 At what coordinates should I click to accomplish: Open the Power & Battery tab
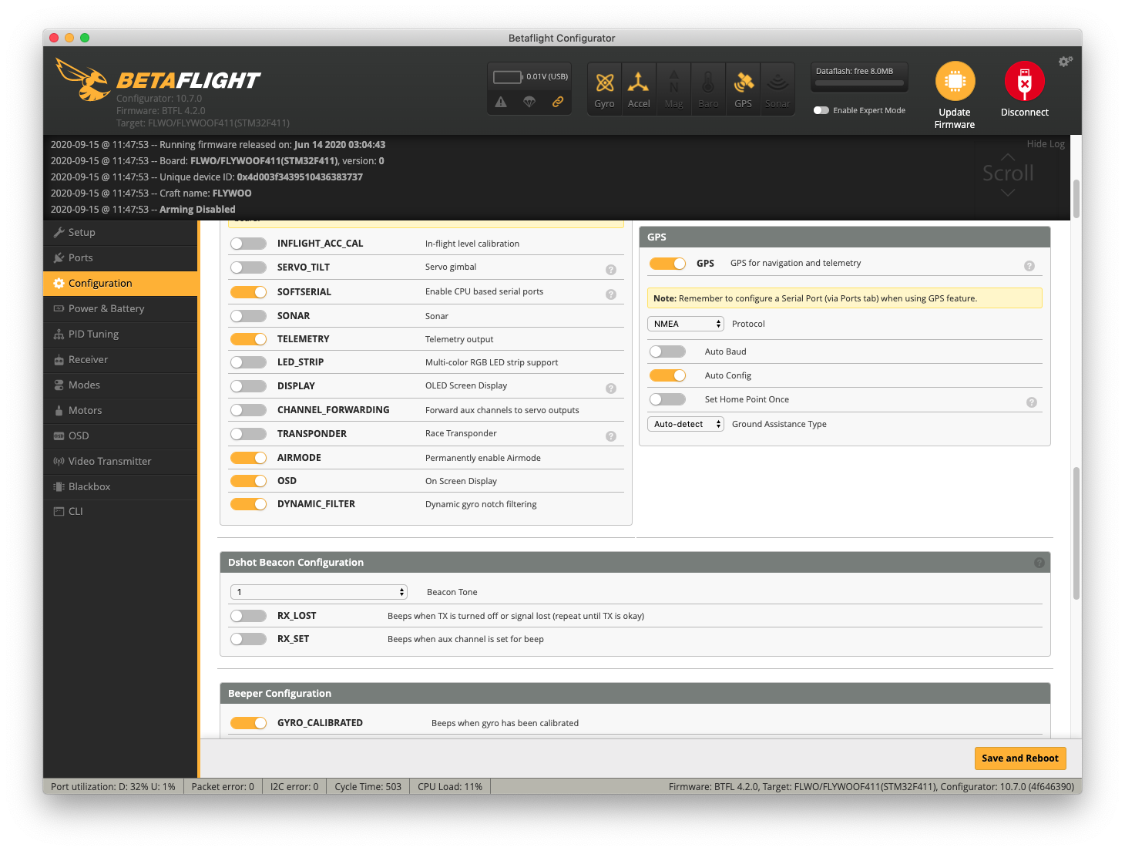click(121, 308)
